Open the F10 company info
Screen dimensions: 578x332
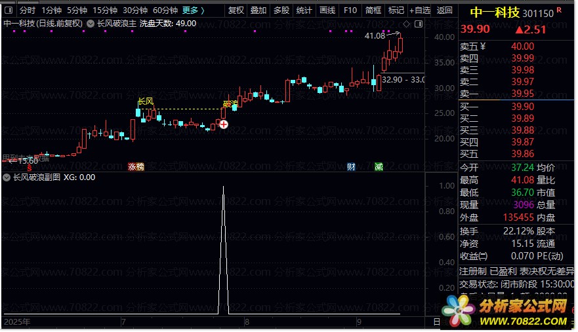click(x=350, y=10)
